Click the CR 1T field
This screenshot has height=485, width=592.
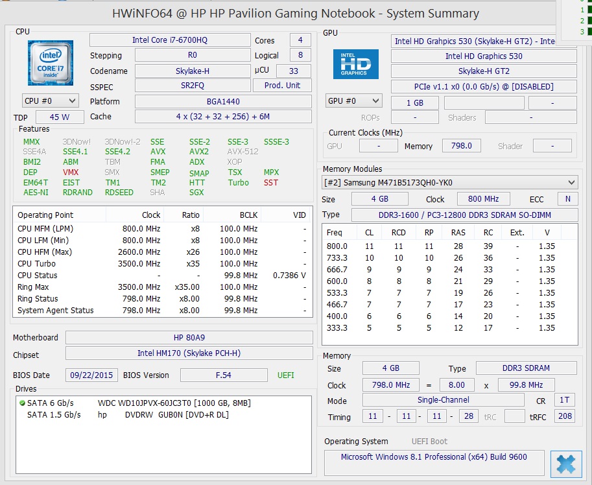click(564, 400)
